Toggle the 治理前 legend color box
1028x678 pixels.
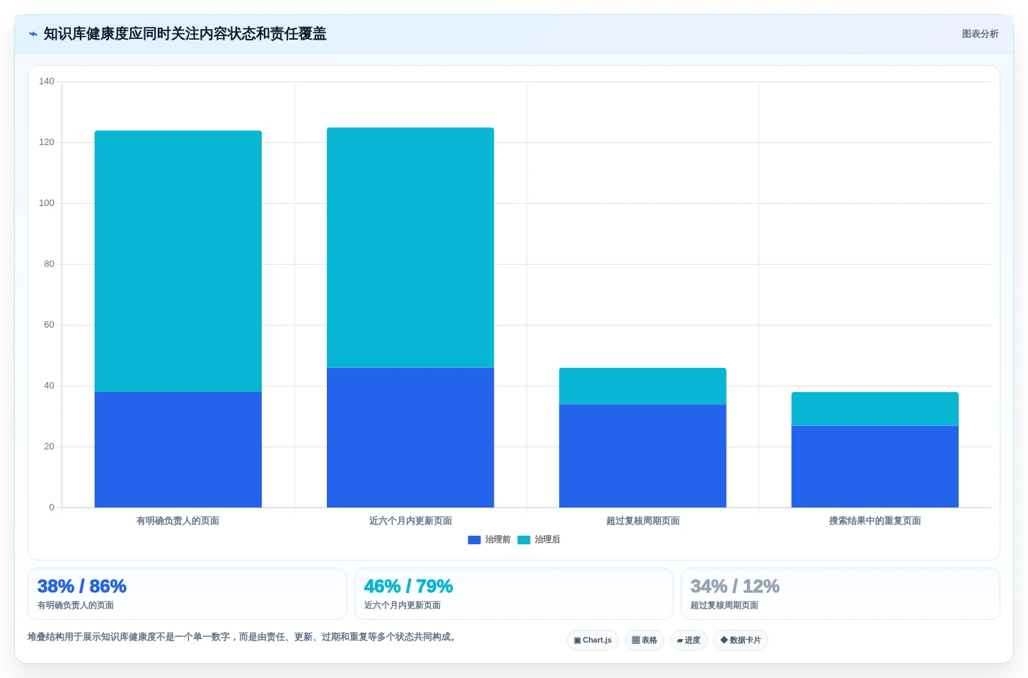click(474, 540)
